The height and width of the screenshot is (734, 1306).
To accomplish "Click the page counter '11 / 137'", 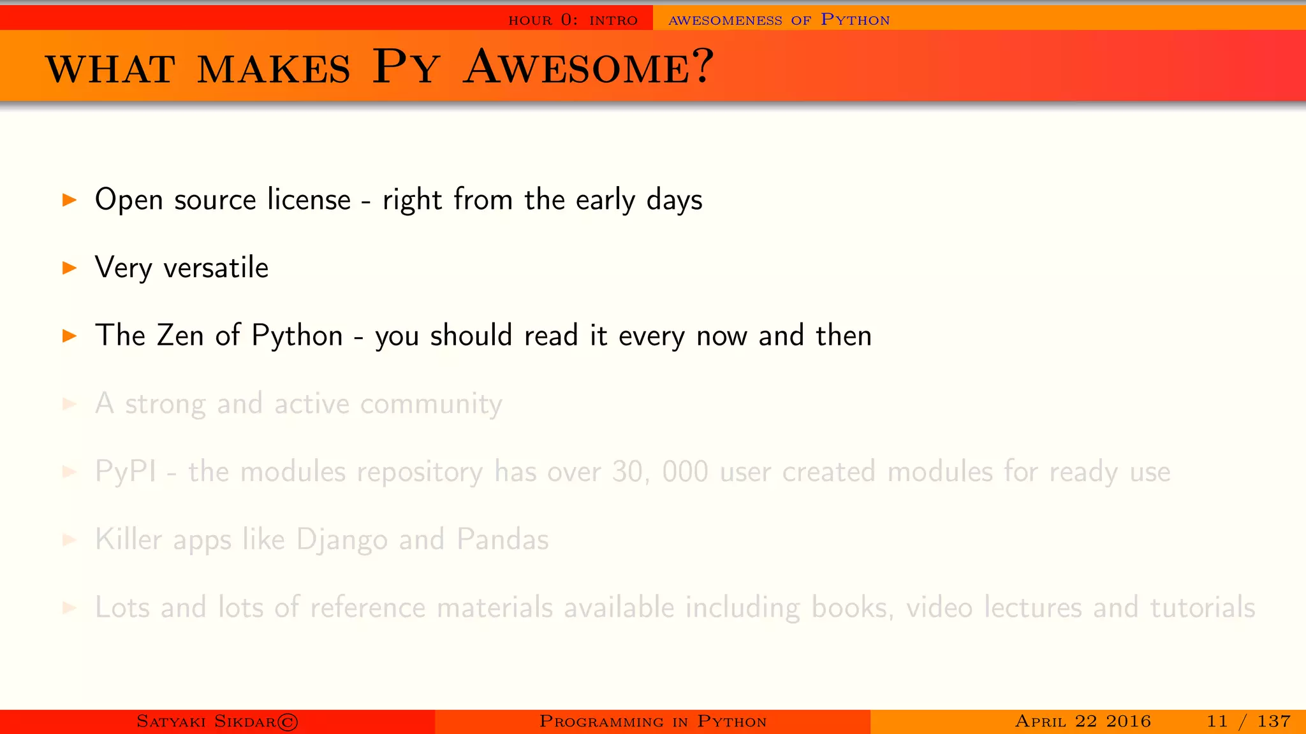I will click(1249, 721).
